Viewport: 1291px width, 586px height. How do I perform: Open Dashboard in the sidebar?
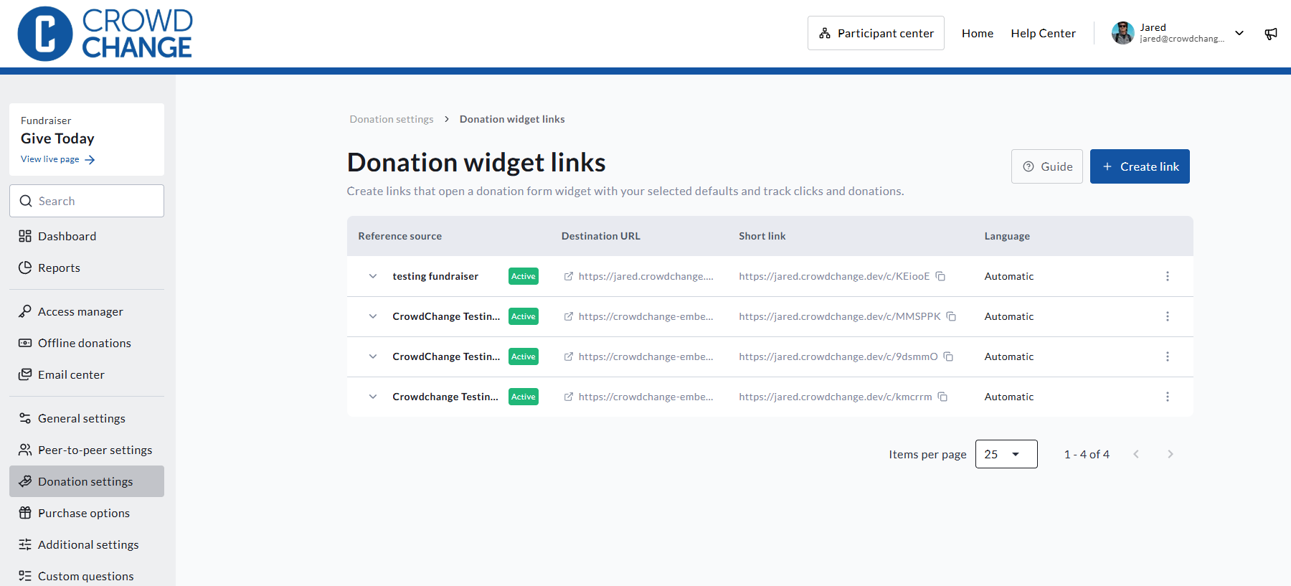[87, 236]
